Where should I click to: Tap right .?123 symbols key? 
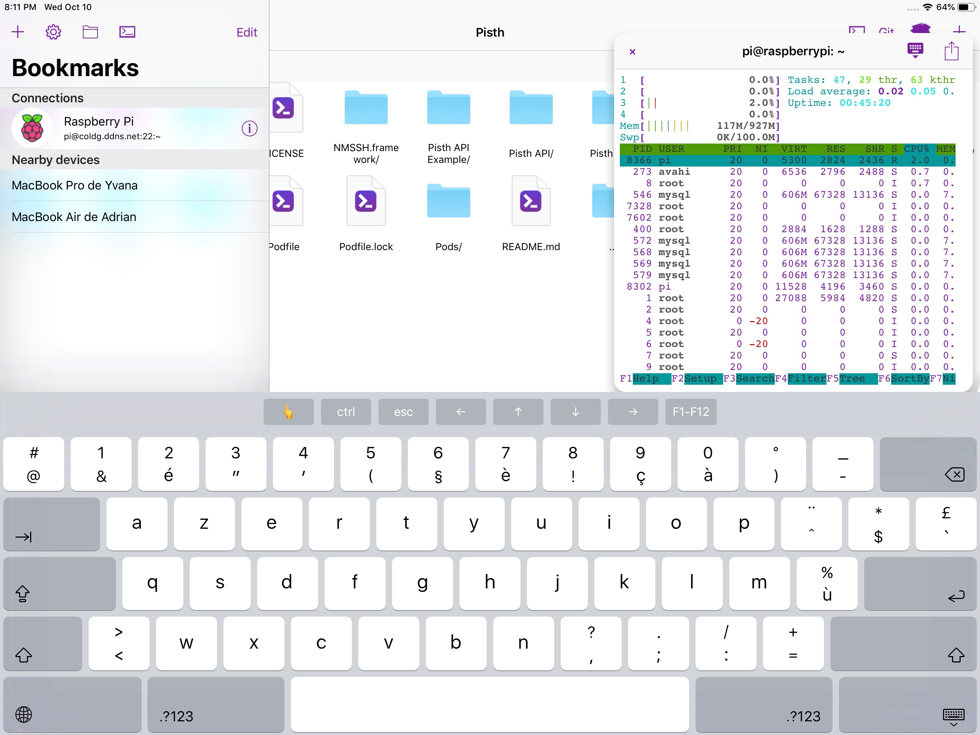[x=764, y=704]
